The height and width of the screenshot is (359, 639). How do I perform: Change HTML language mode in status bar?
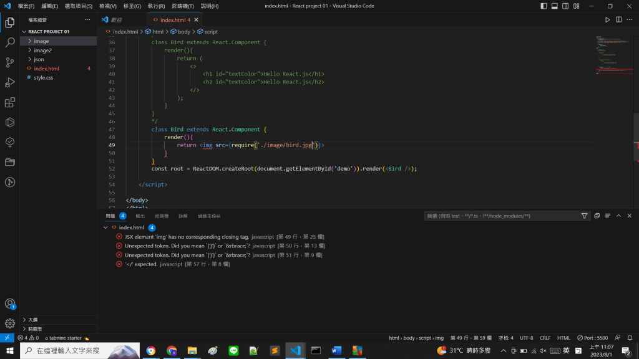pyautogui.click(x=563, y=338)
